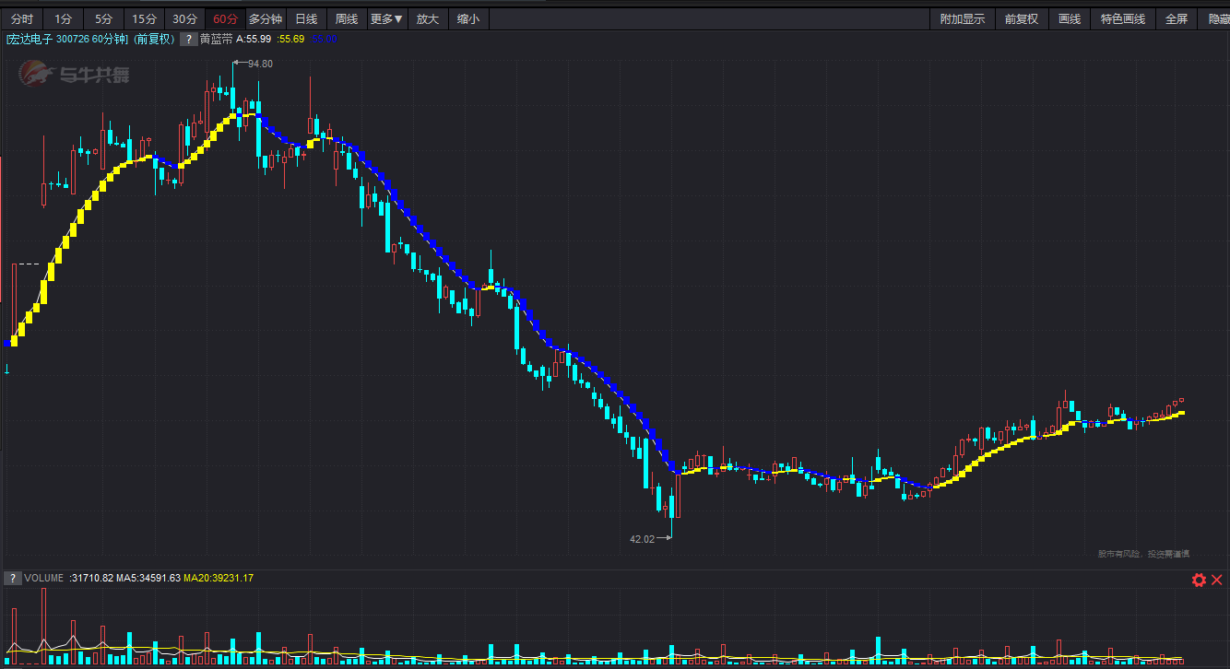1230x669 pixels.
Task: Select the 1分 one-minute timeframe
Action: pos(63,18)
